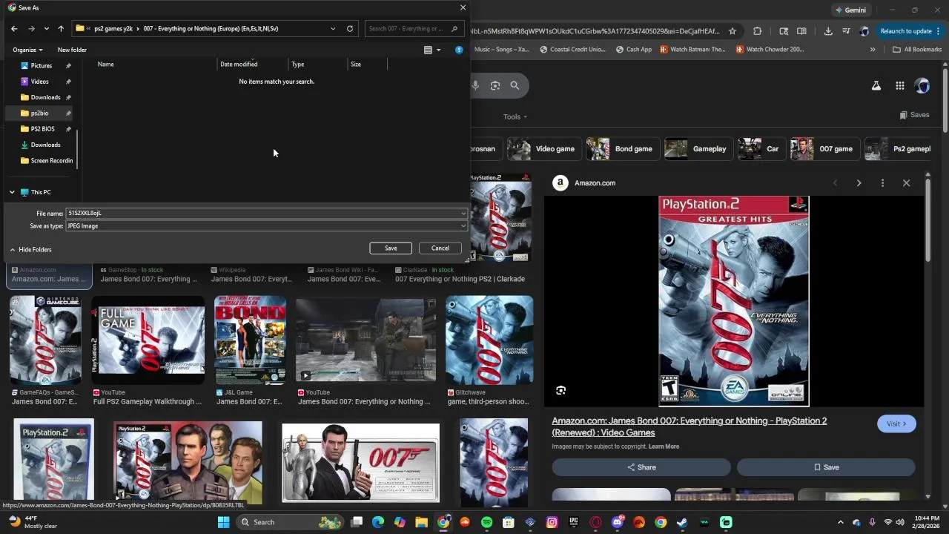Expand the File name history dropdown
The width and height of the screenshot is (949, 534).
[463, 214]
